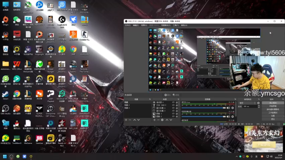
Task: Move the scene up in the 场景 panel
Action: coord(135,120)
